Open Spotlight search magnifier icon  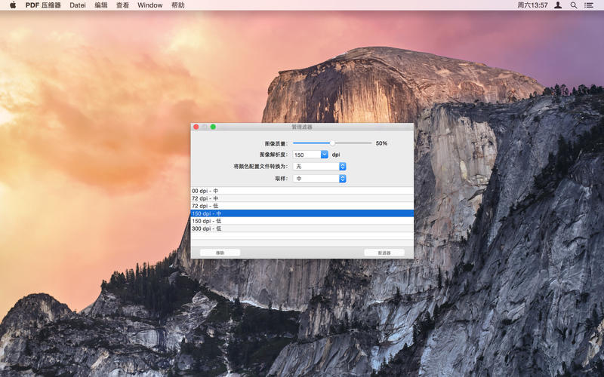573,5
